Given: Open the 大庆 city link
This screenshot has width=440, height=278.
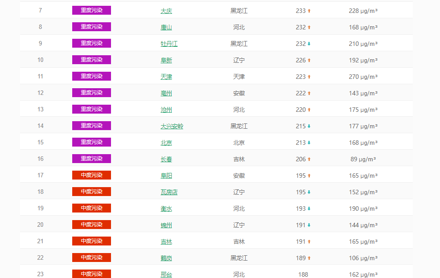Looking at the screenshot, I should 166,11.
